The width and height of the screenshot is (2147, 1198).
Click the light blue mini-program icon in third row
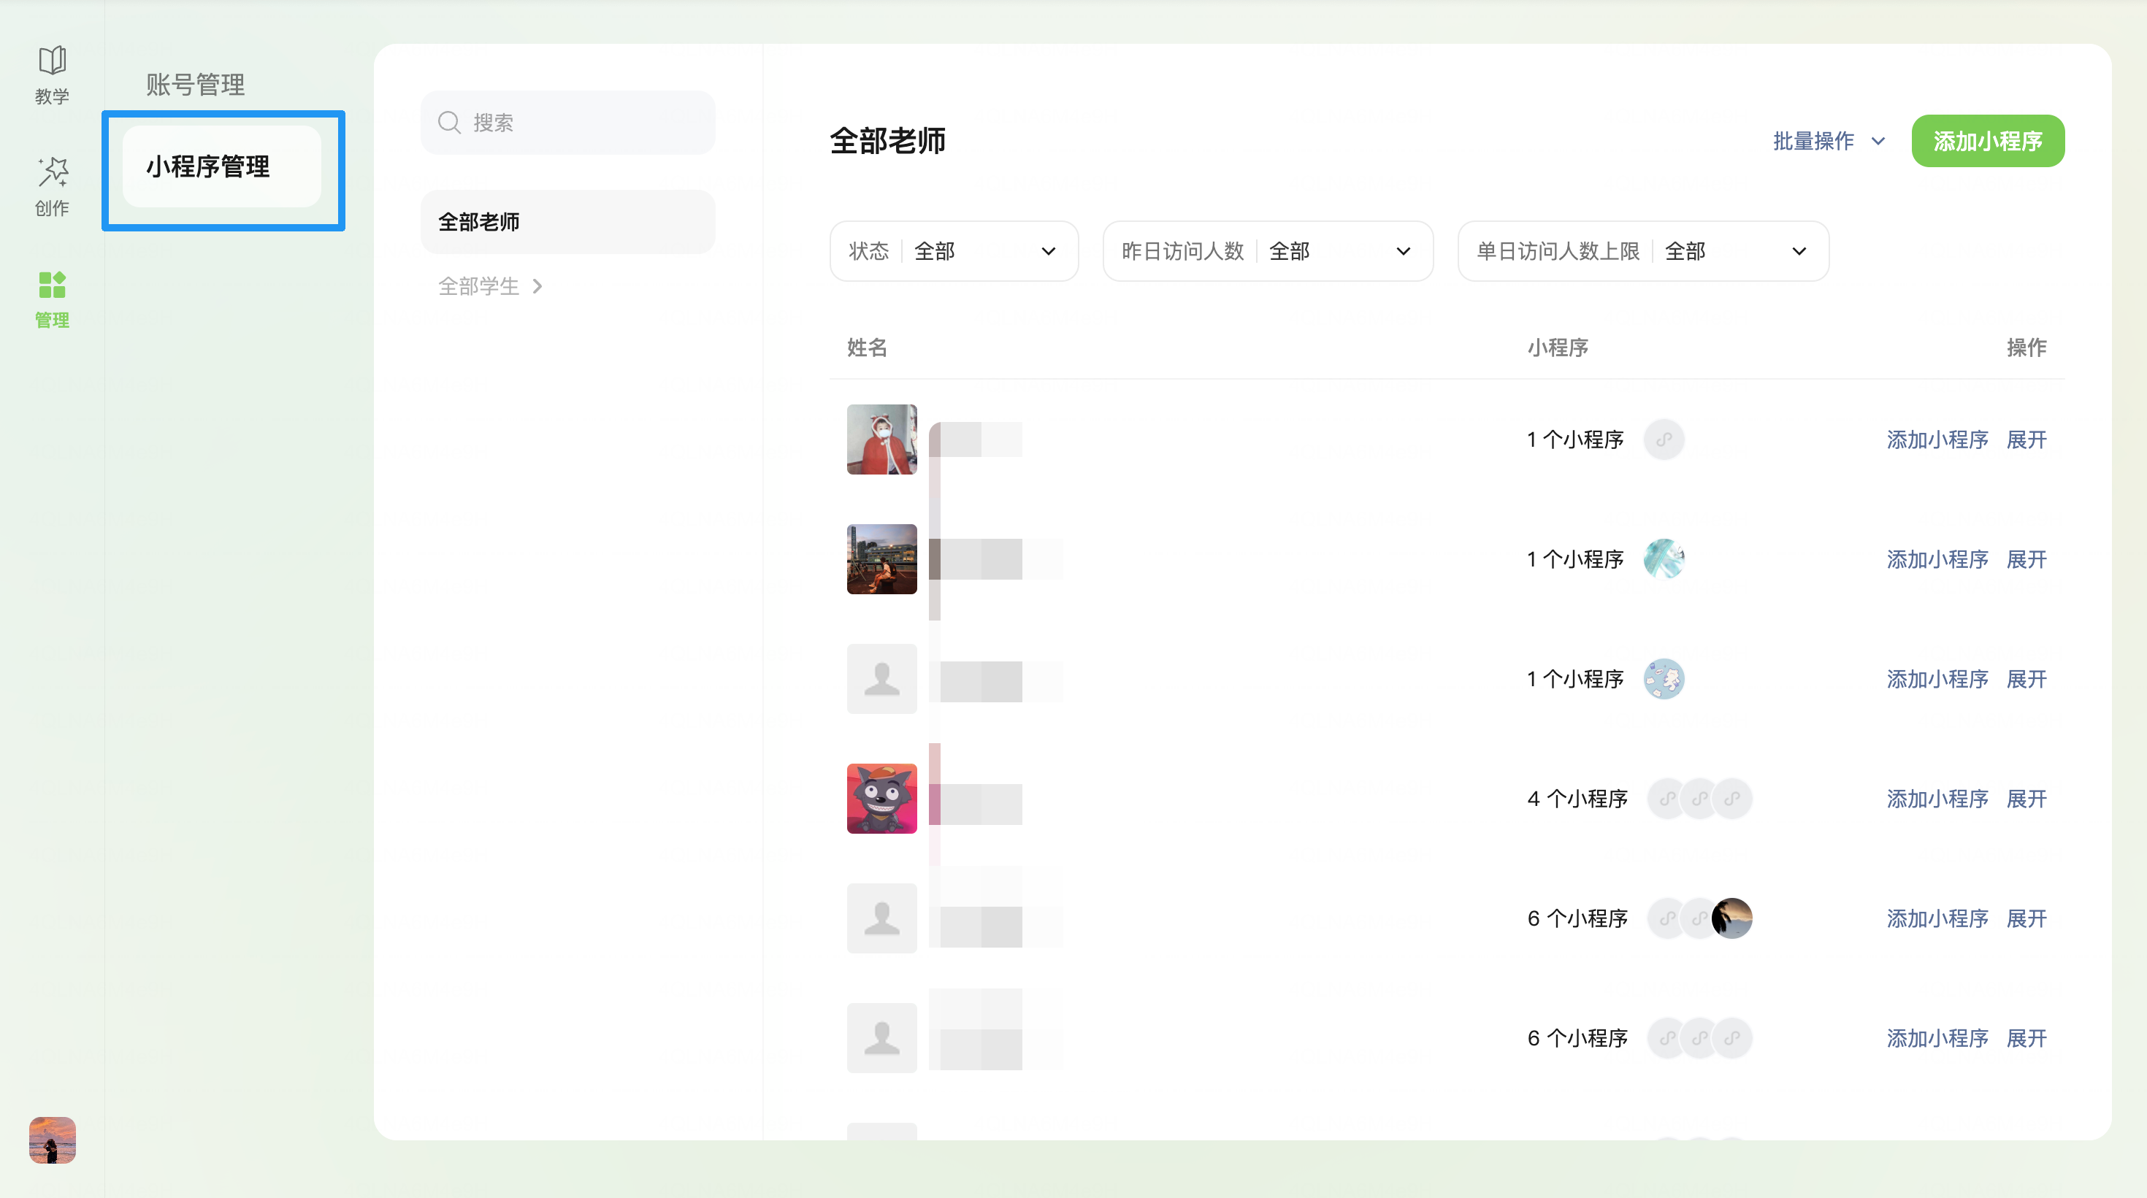click(1663, 679)
